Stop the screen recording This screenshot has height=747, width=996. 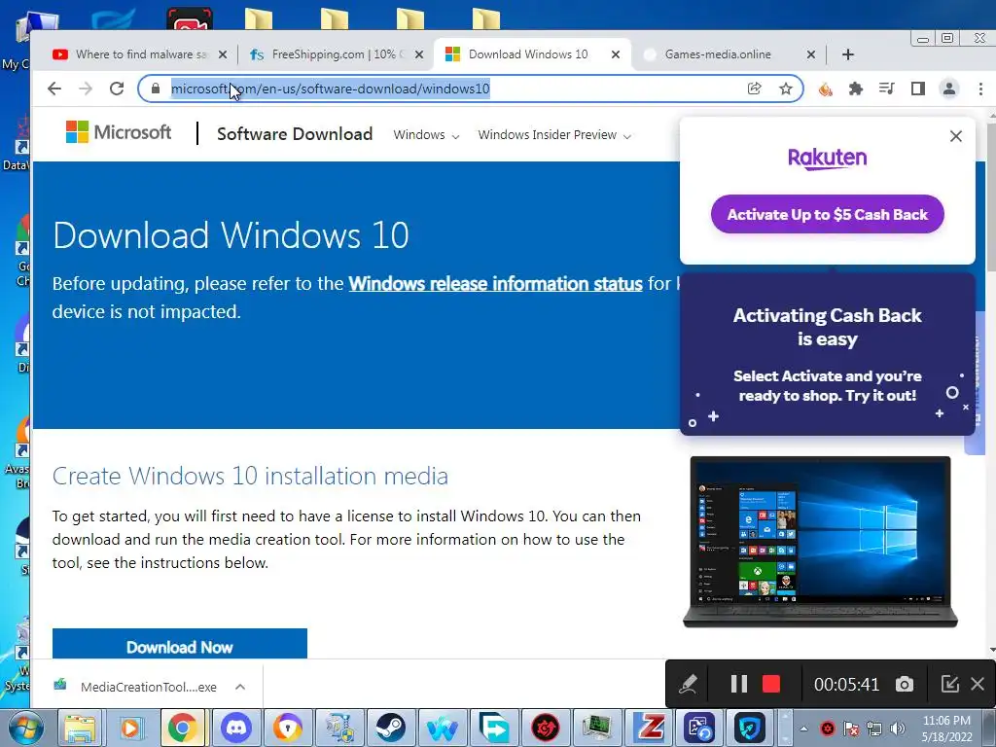tap(771, 684)
